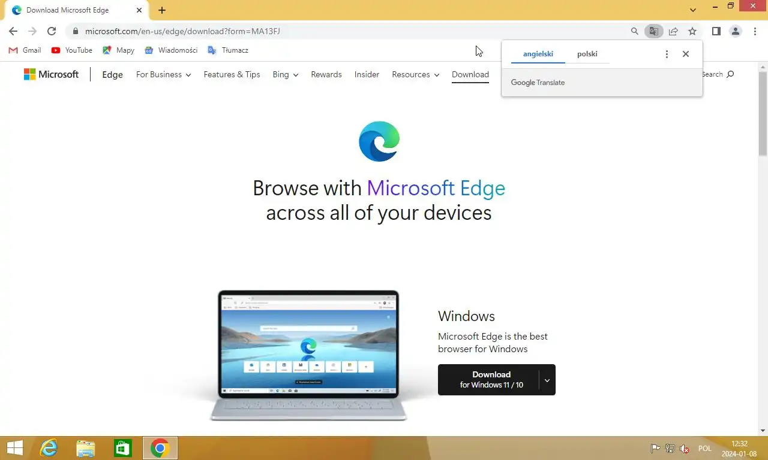
Task: Open Wiadomości bookmark
Action: tap(172, 50)
